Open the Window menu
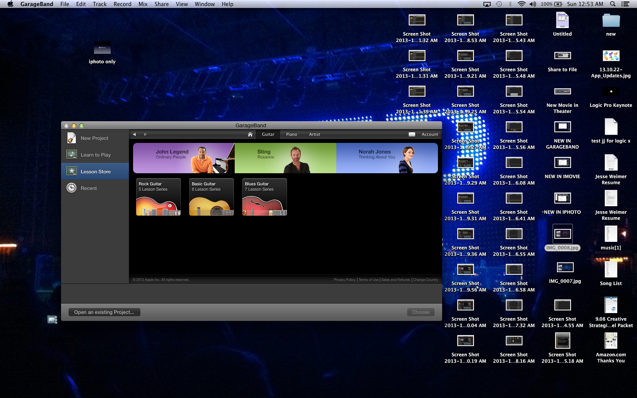The image size is (637, 398). click(x=205, y=4)
